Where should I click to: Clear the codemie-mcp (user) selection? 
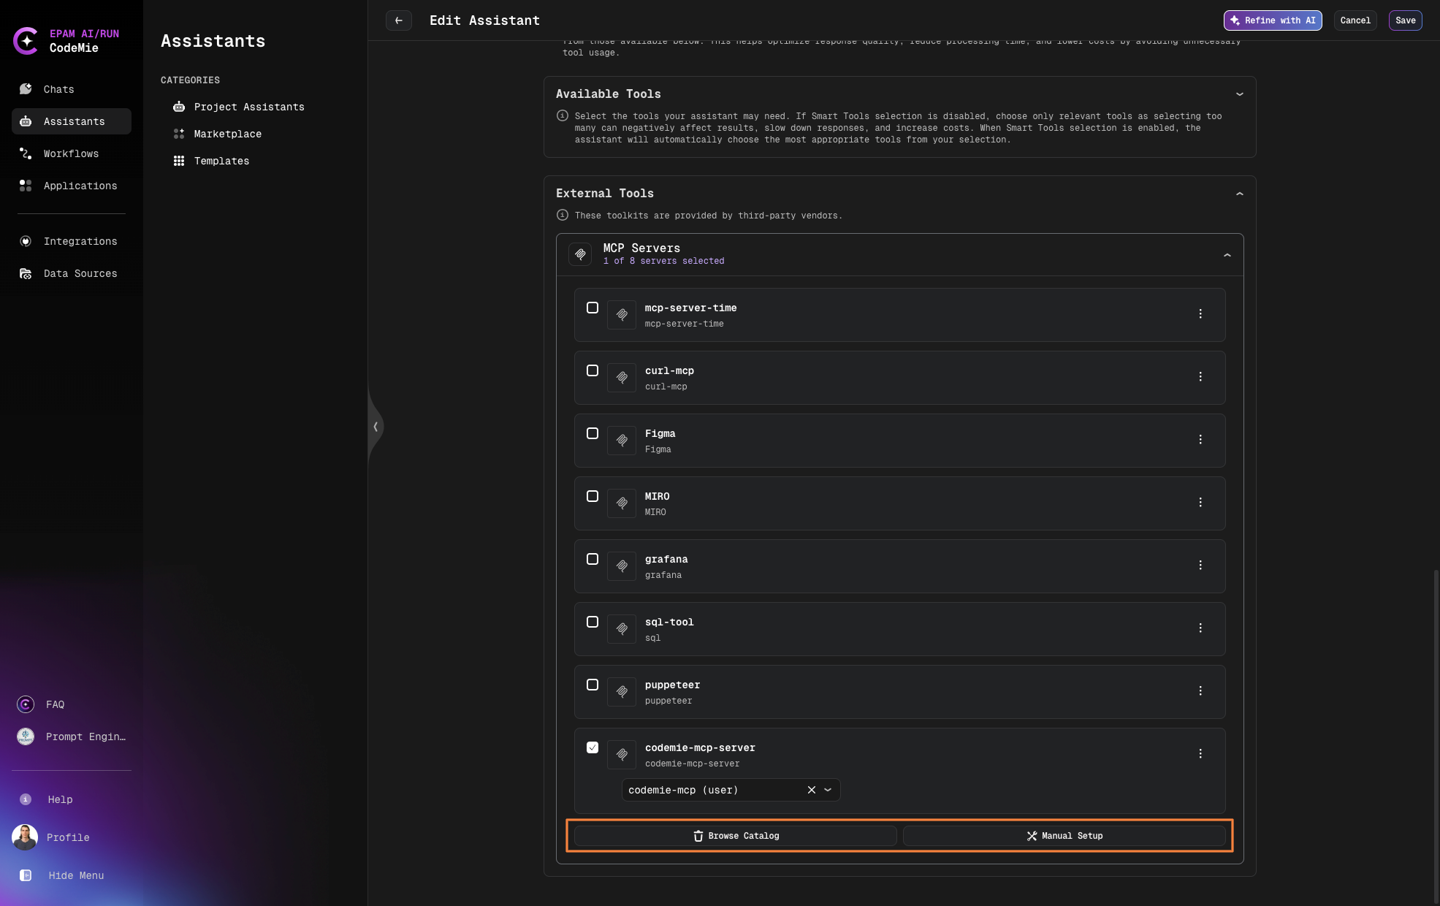click(811, 790)
